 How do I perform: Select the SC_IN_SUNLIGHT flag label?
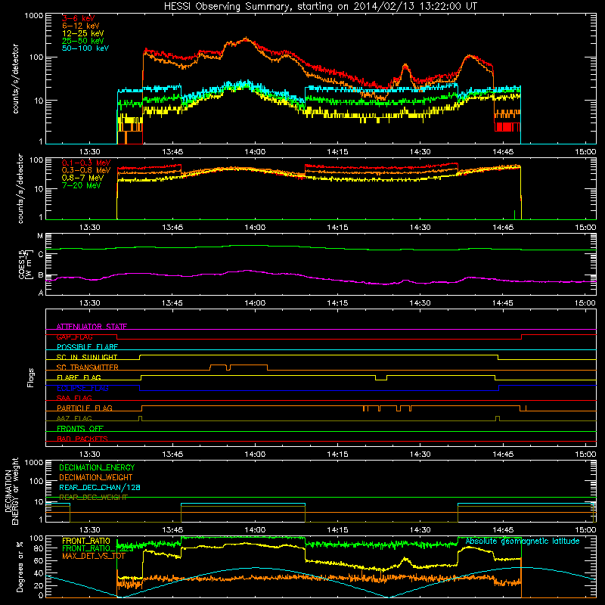(87, 357)
